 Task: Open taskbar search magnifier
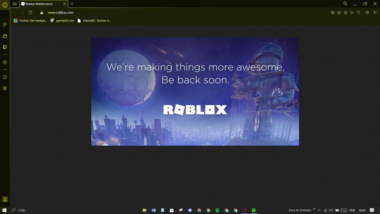(x=14, y=210)
